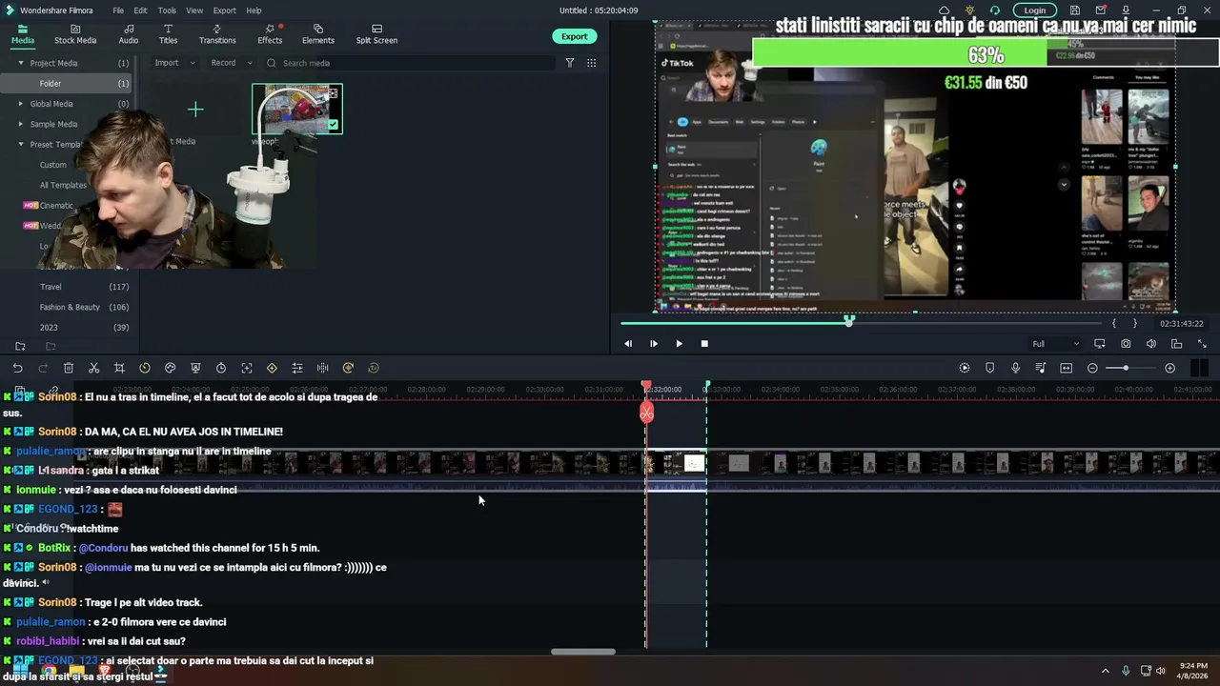Open the Record dropdown

point(232,63)
